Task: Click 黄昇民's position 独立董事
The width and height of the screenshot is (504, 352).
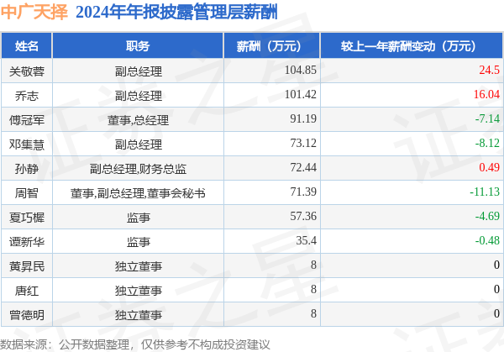Action: pyautogui.click(x=139, y=266)
